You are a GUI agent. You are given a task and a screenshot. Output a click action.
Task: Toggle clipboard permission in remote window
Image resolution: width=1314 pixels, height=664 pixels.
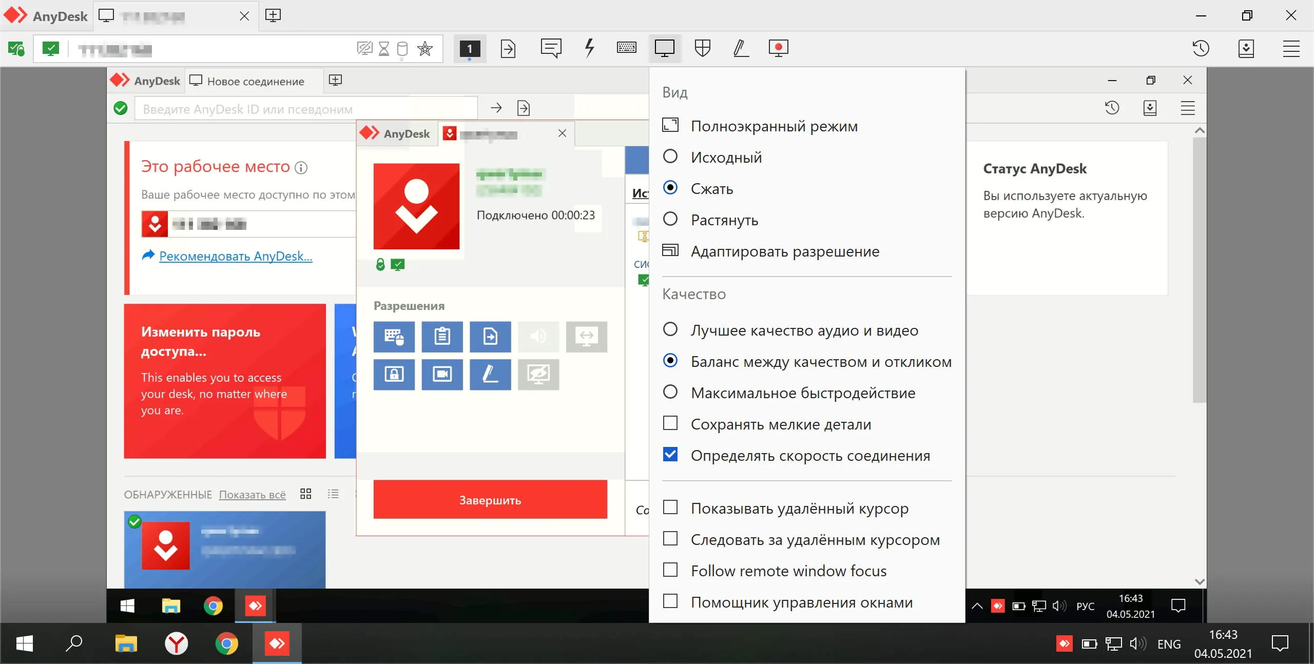[x=442, y=337]
